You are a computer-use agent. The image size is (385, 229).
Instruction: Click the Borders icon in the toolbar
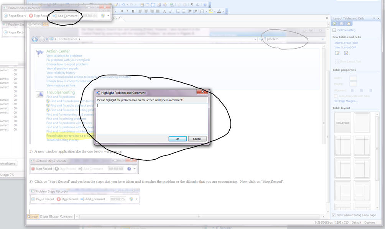point(202,11)
